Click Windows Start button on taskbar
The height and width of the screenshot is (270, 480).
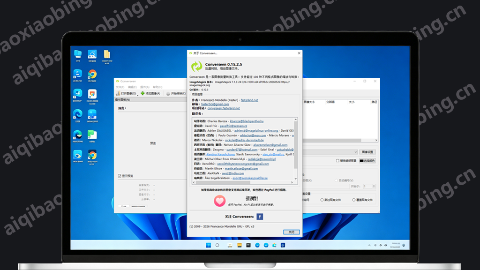[x=209, y=245]
